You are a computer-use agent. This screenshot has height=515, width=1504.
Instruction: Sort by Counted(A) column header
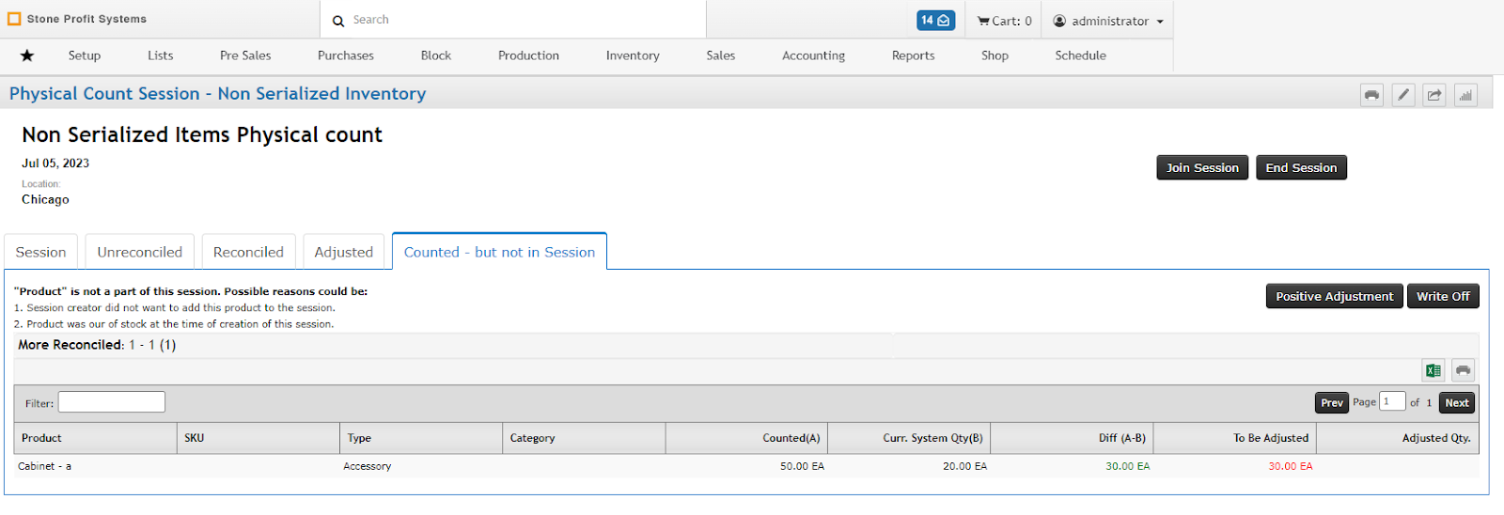pos(746,438)
